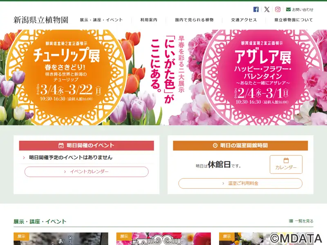Open the Facebook page icon
Image resolution: width=327 pixels, height=245 pixels.
(x=256, y=9)
